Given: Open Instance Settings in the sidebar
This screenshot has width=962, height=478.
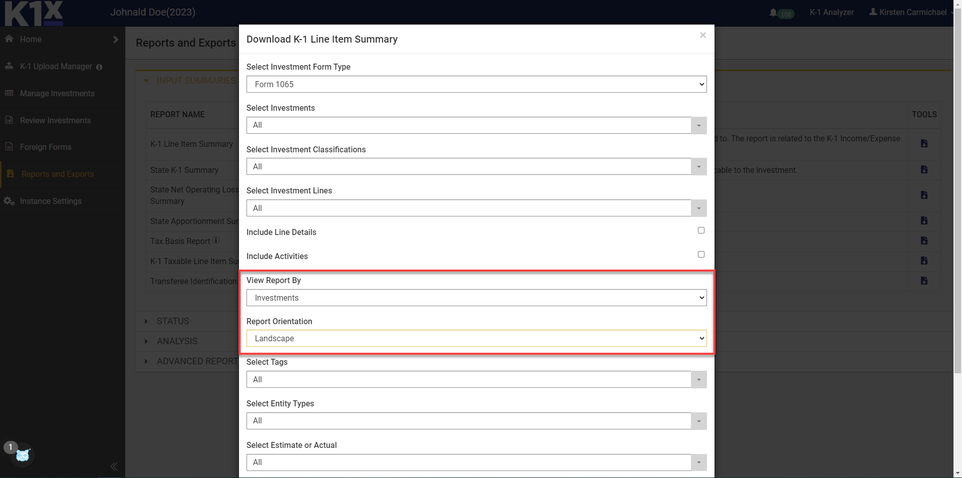Looking at the screenshot, I should click(51, 201).
